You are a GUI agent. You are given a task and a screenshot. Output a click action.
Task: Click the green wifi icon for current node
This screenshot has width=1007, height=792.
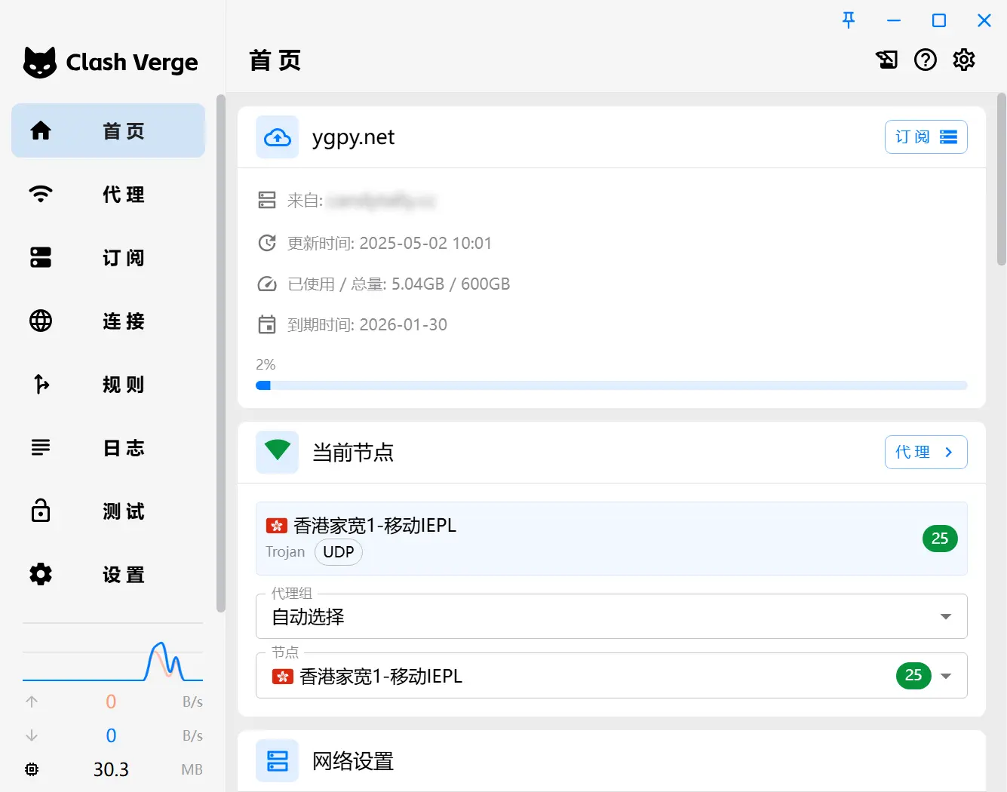278,453
